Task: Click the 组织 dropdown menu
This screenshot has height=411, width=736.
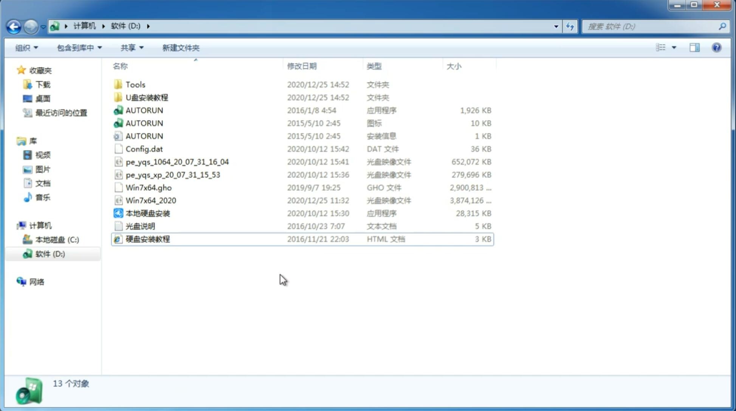Action: pos(26,47)
